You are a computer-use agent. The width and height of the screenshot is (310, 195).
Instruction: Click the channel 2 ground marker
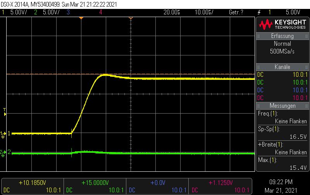point(3,153)
